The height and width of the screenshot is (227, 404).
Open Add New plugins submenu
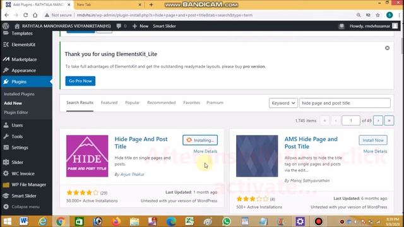tap(13, 103)
